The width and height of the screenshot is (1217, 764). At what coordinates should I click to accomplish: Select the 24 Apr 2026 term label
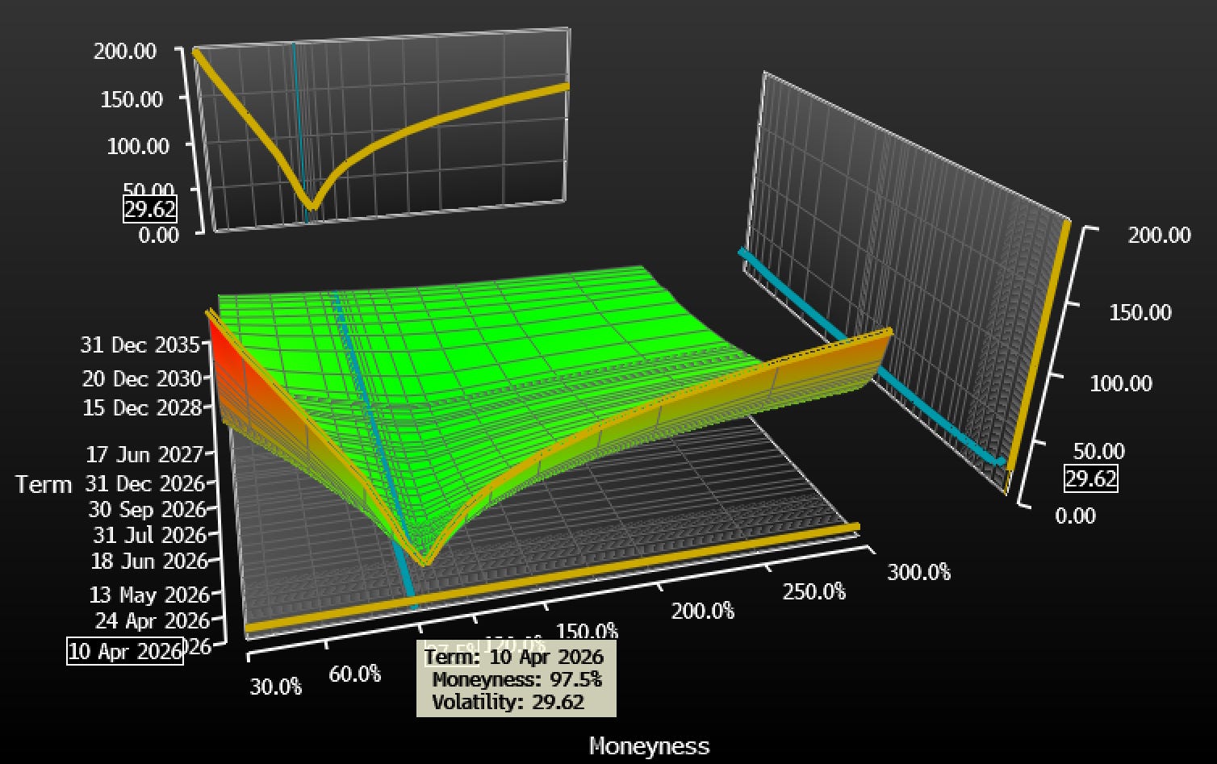click(153, 621)
